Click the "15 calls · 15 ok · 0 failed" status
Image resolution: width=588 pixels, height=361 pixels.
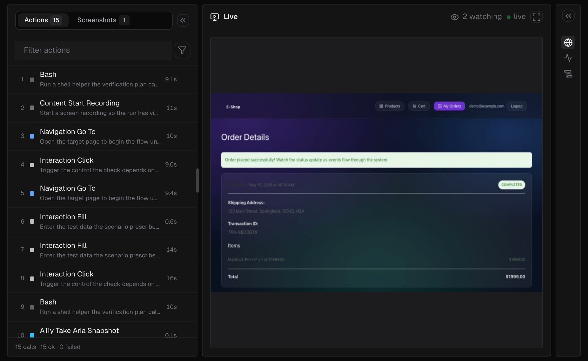(x=48, y=347)
